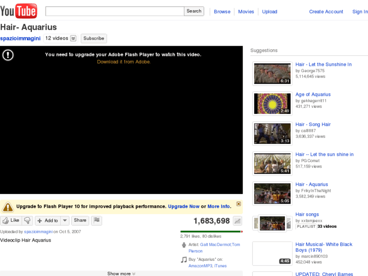This screenshot has height=276, width=368.
Task: Close the Flash Player upgrade banner
Action: [x=238, y=204]
